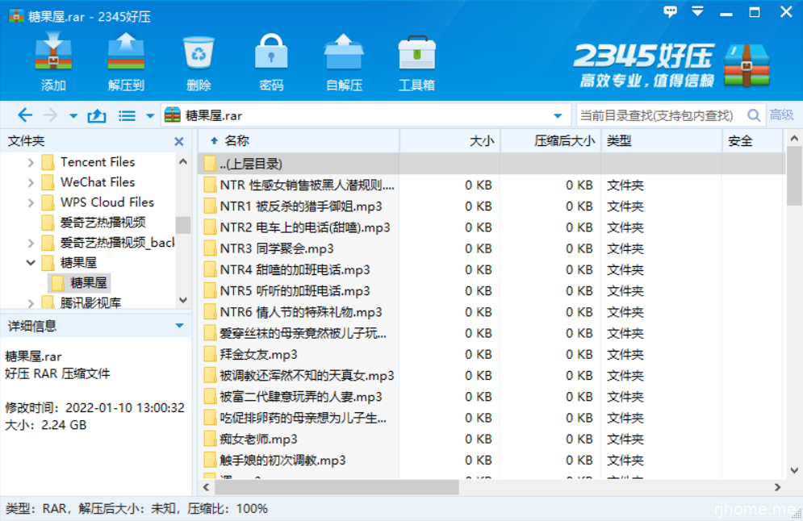This screenshot has height=521, width=803.
Task: Click the go-up-one-level folder icon
Action: tap(96, 115)
